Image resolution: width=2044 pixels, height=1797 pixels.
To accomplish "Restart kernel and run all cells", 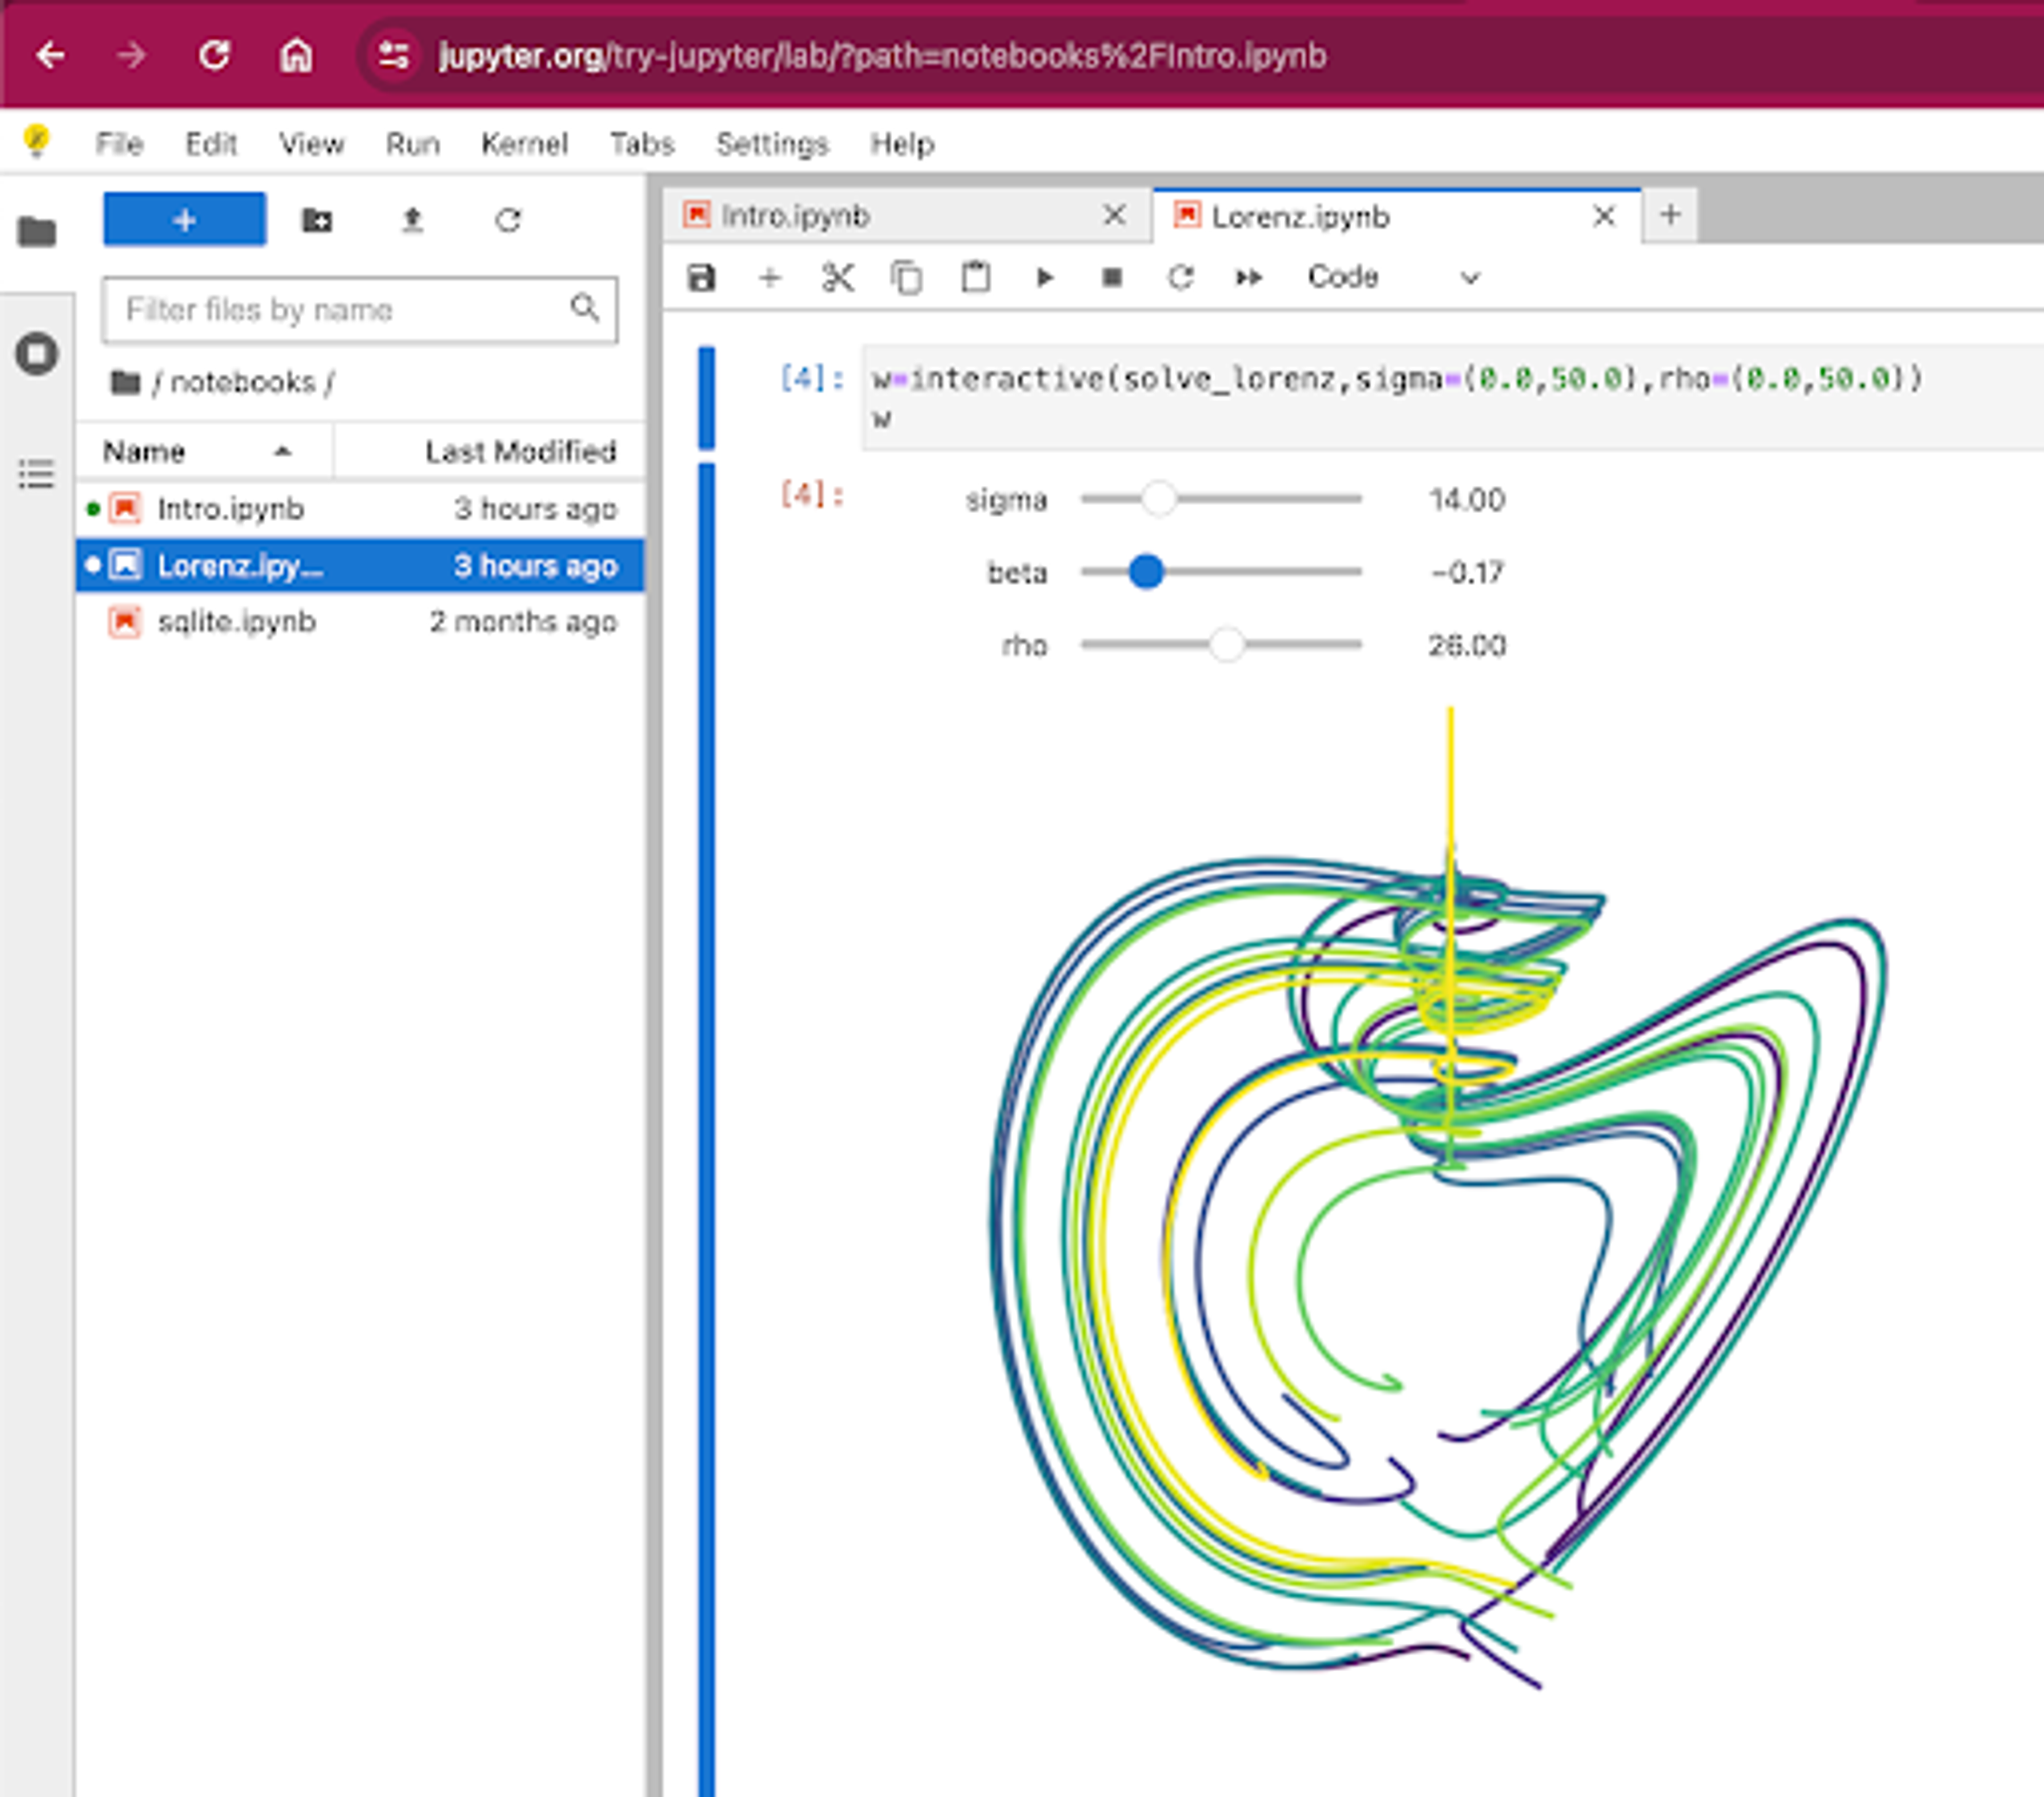I will pyautogui.click(x=1249, y=277).
